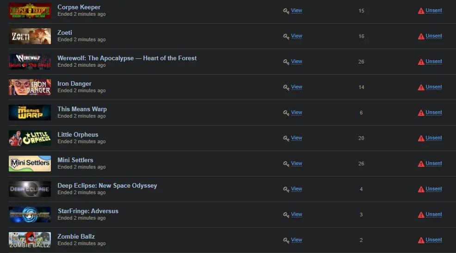Screen dimensions: 456x253
Task: Open the Zoeti game thumbnail
Action: pos(30,36)
